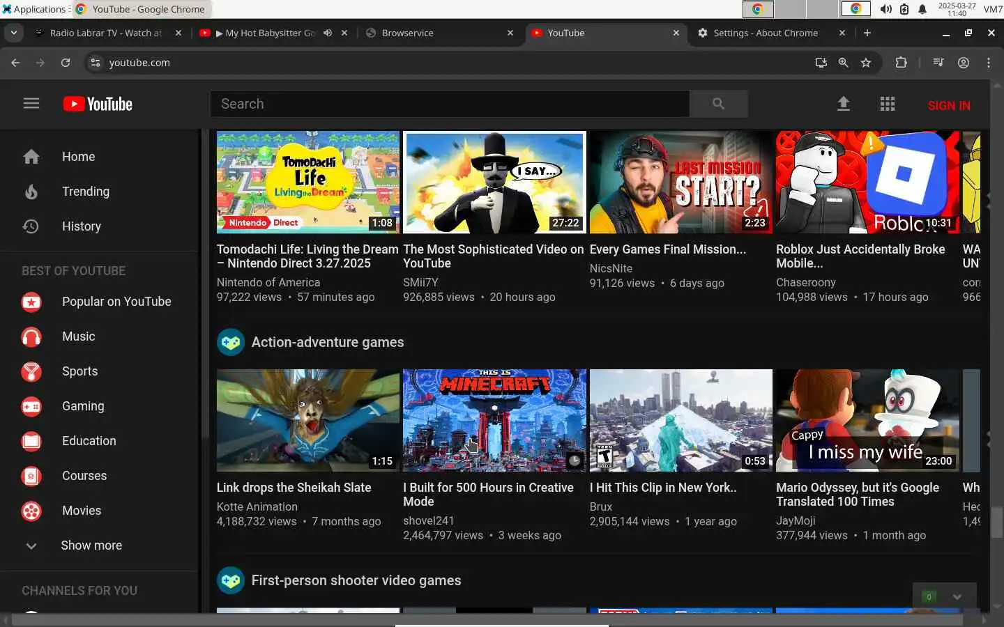The height and width of the screenshot is (627, 1004).
Task: Focus the YouTube Search field
Action: 450,104
